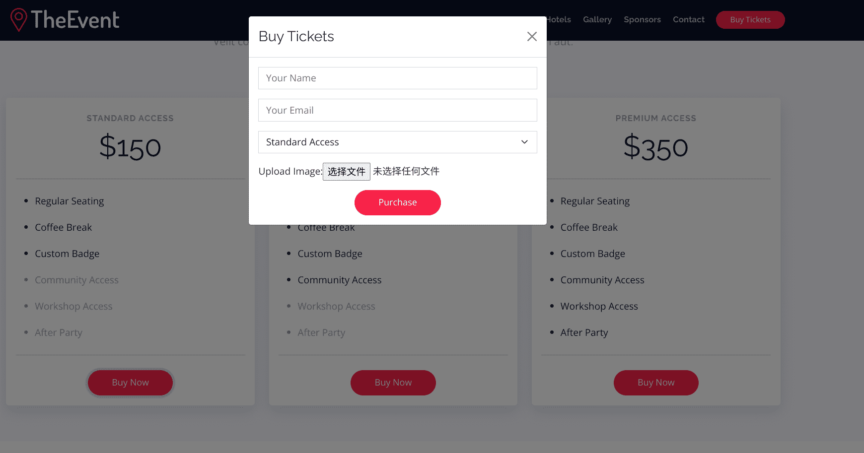Click the file chooser button for Upload Image
The image size is (864, 453).
tap(346, 172)
